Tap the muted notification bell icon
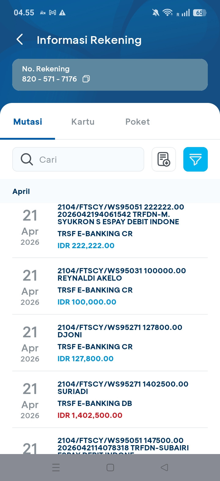This screenshot has width=220, height=481. [156, 13]
